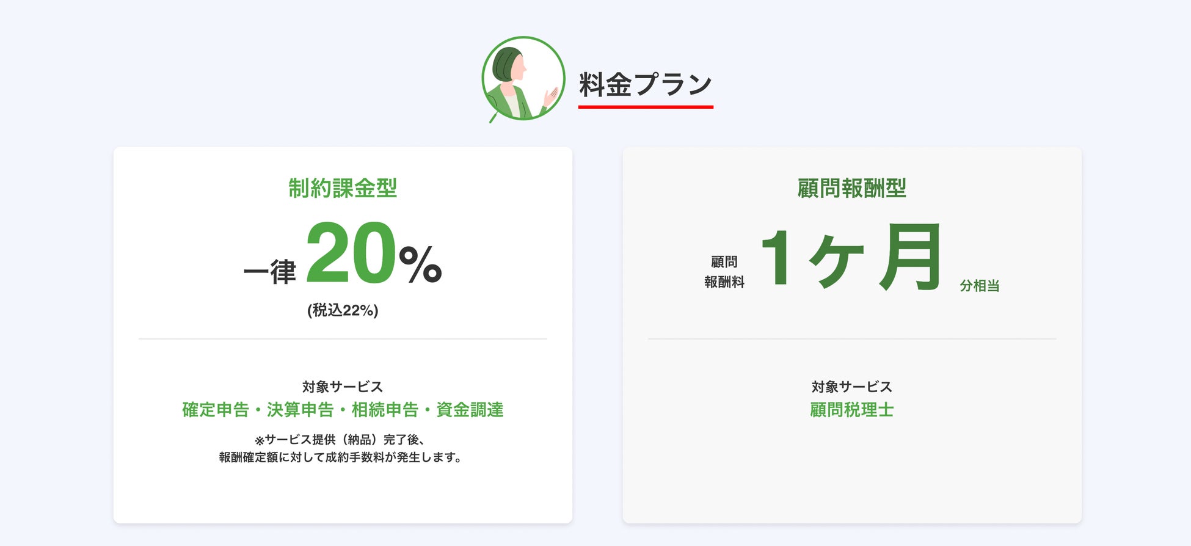This screenshot has width=1191, height=546.
Task: Click the red underline below 料金プラン
Action: 646,107
